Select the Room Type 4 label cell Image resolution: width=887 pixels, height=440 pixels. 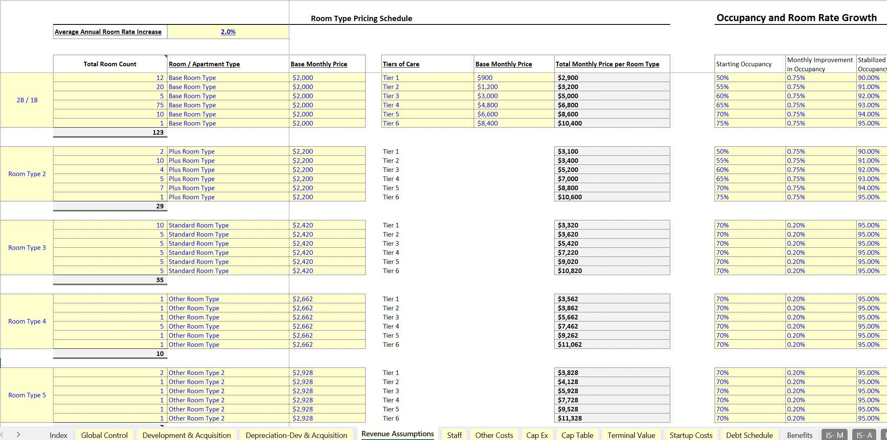[x=27, y=322]
